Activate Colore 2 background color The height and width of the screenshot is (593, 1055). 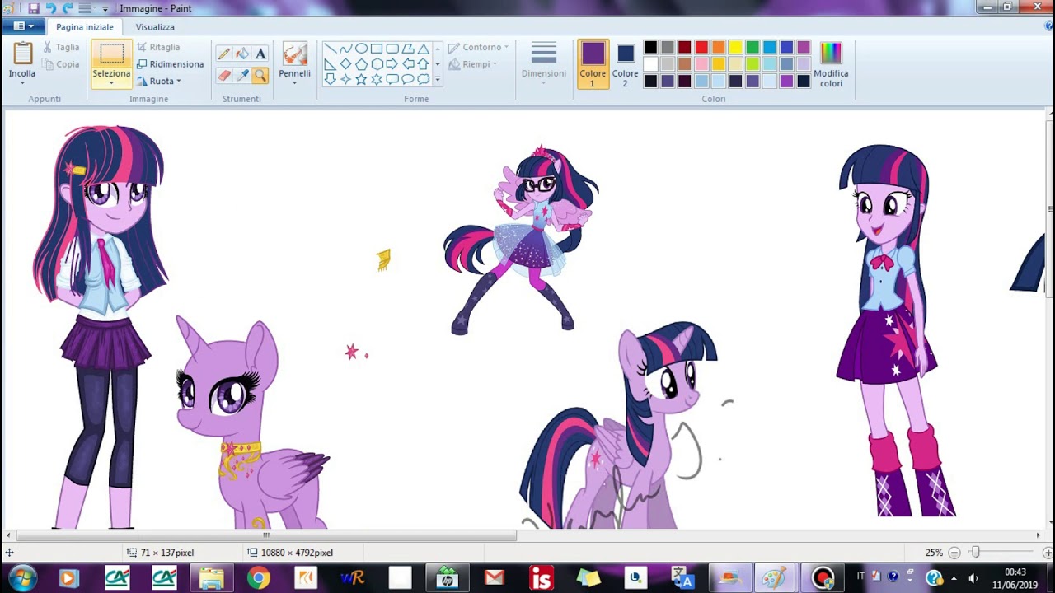(625, 64)
